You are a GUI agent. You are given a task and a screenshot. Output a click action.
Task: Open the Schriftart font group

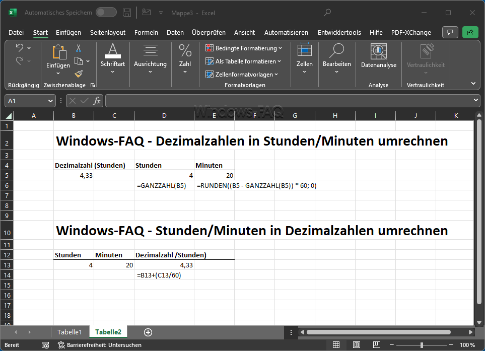(113, 59)
